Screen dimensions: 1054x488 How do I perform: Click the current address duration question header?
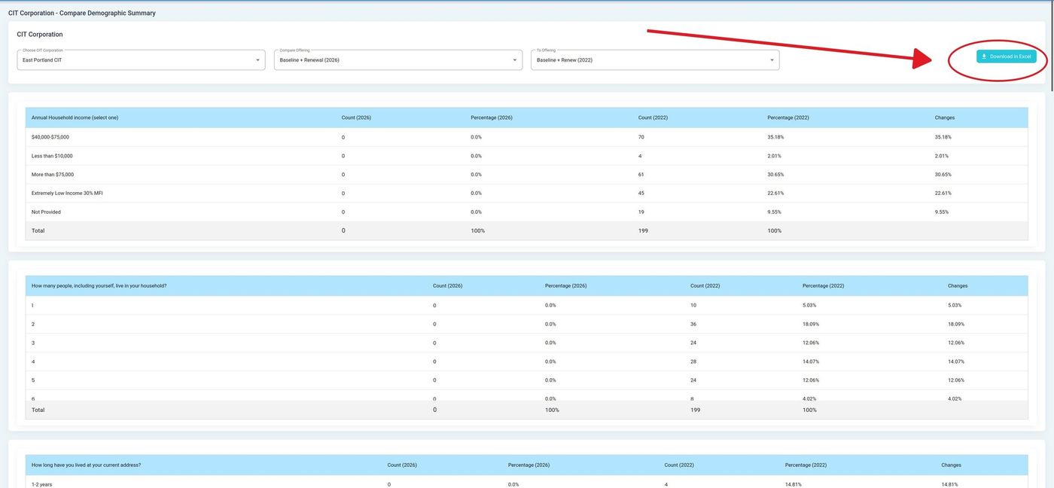click(86, 465)
